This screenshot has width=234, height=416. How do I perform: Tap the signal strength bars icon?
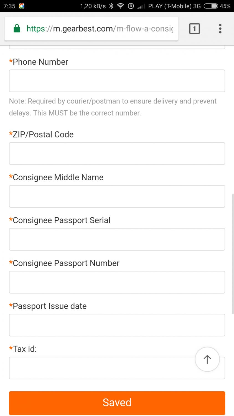[x=141, y=6]
